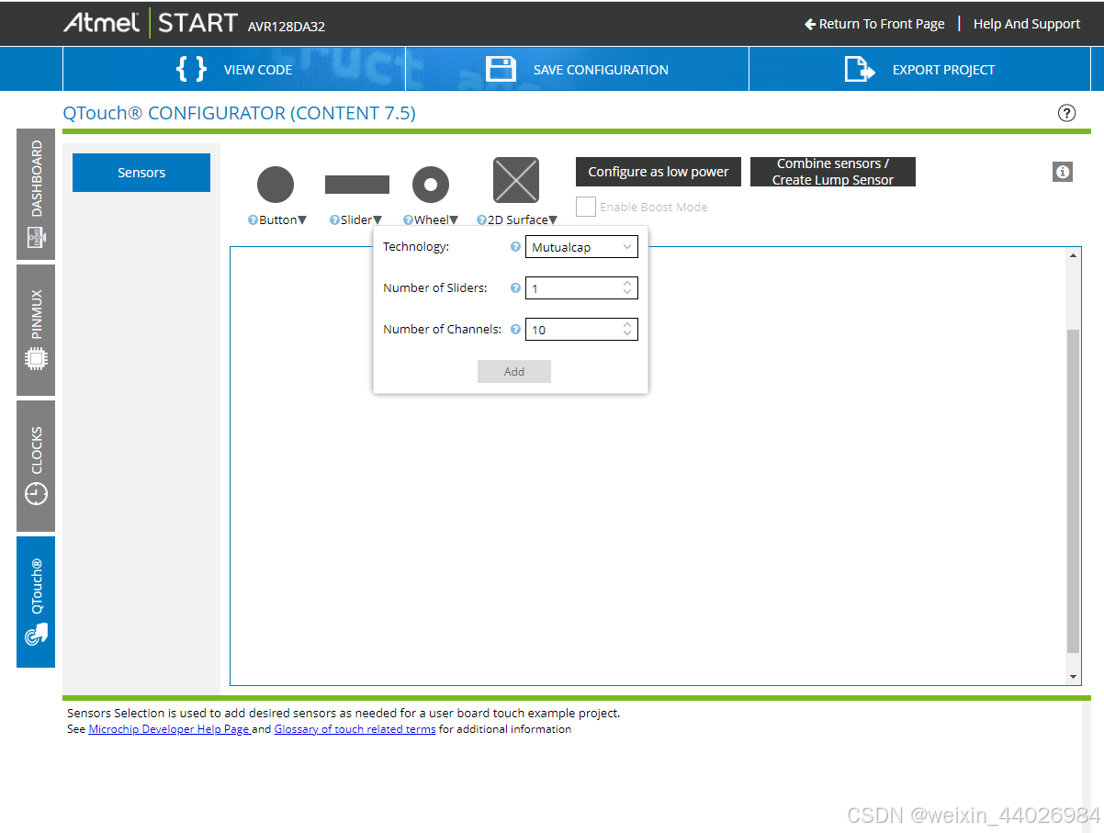Click the floppy disk Save Configuration icon

pyautogui.click(x=501, y=70)
